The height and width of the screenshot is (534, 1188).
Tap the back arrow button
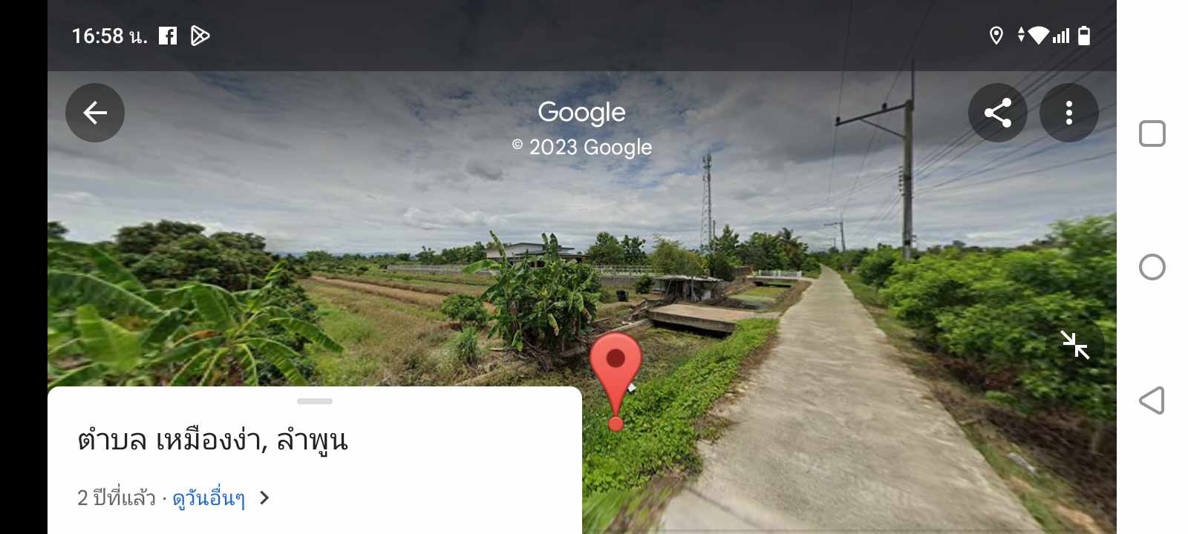(x=95, y=113)
